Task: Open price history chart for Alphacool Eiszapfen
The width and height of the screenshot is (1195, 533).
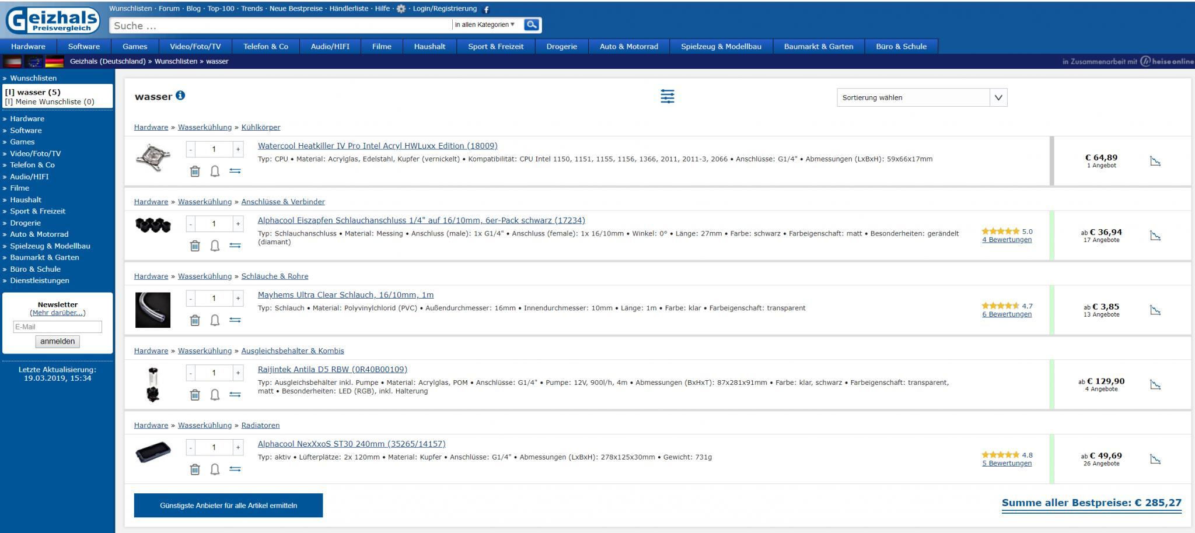Action: tap(1155, 236)
